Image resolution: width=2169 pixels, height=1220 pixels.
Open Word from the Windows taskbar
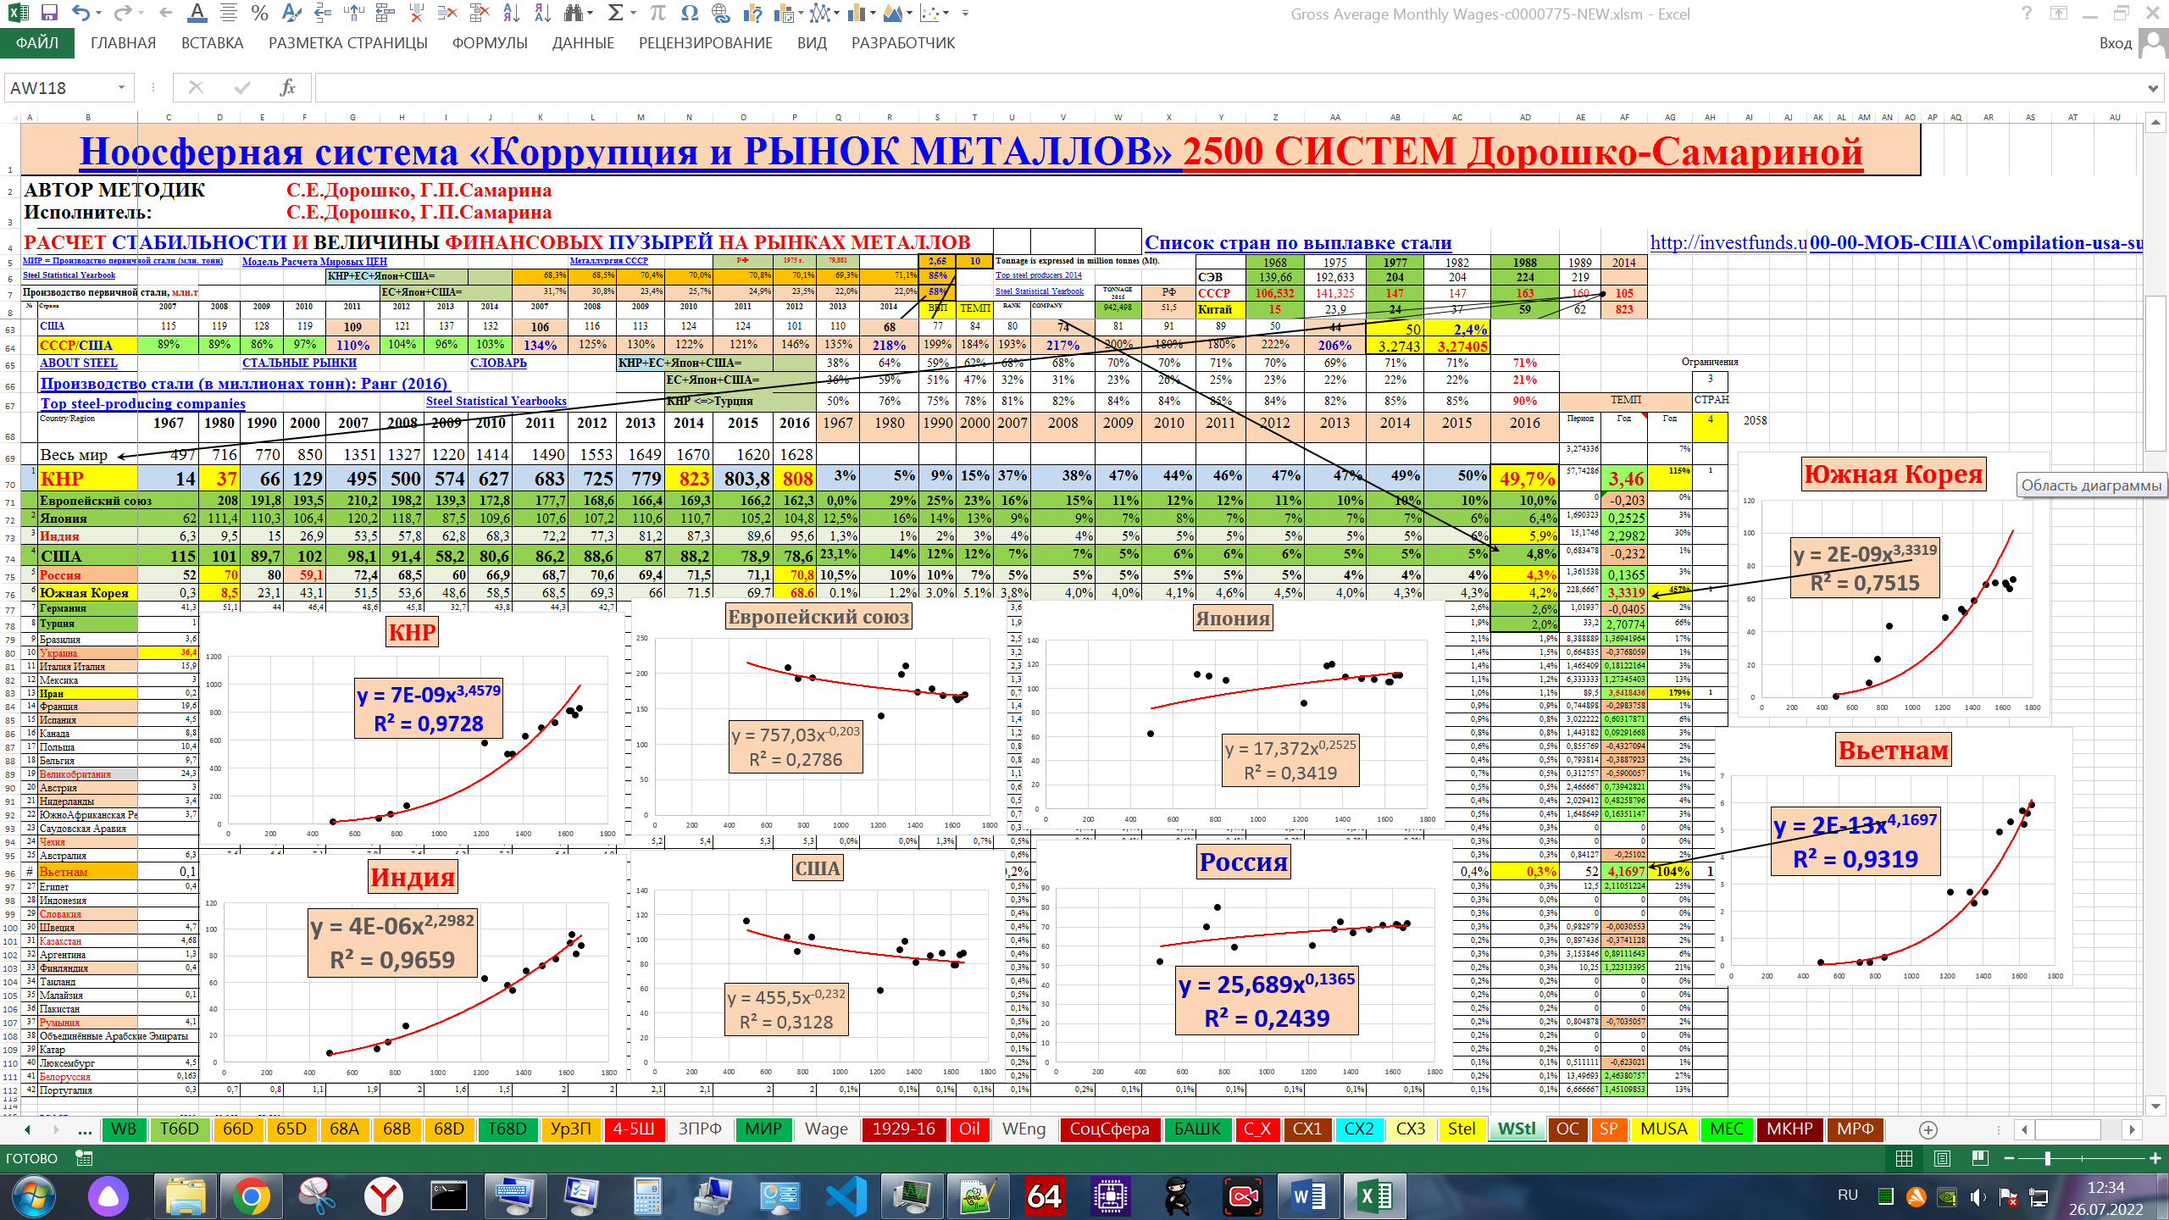[x=1309, y=1196]
